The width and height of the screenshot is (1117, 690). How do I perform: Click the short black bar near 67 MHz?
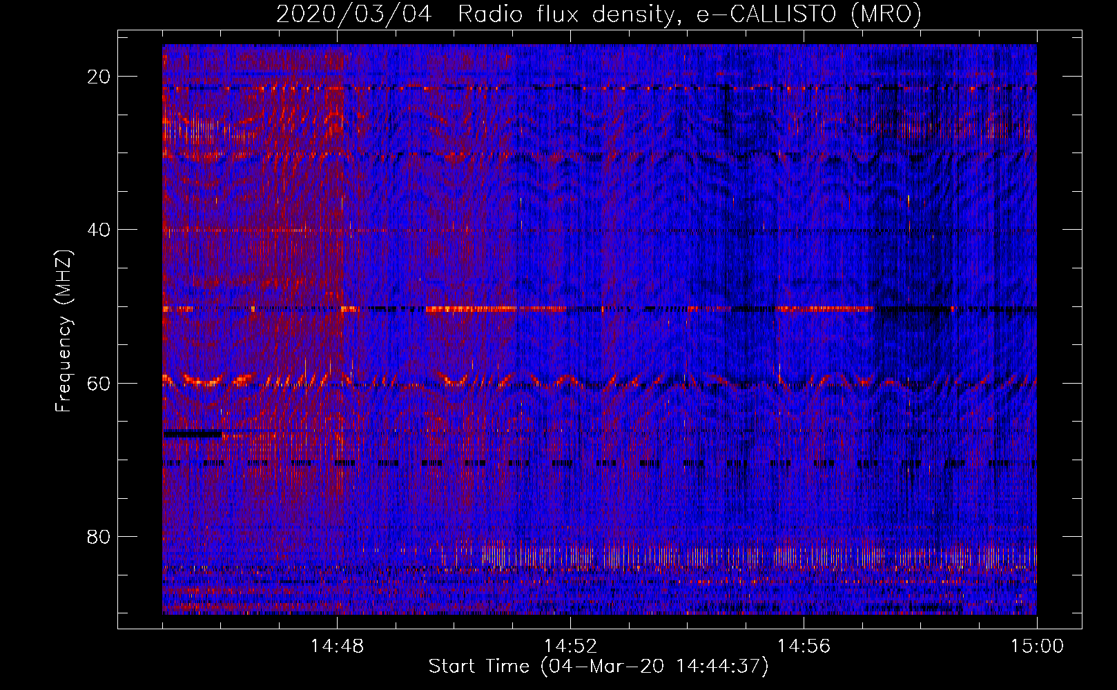coord(193,434)
